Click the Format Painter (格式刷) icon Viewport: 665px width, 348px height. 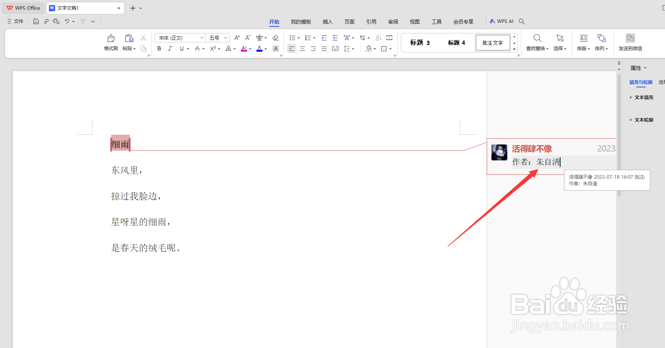click(111, 38)
